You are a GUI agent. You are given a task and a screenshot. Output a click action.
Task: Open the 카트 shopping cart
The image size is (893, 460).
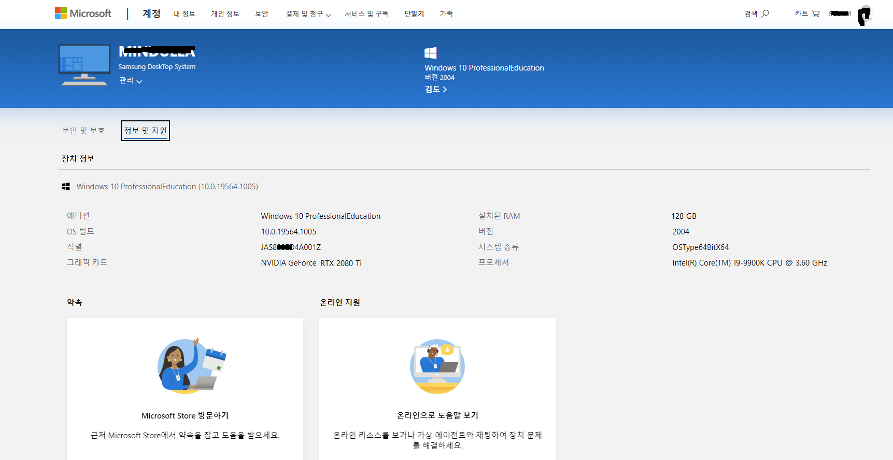pos(807,14)
